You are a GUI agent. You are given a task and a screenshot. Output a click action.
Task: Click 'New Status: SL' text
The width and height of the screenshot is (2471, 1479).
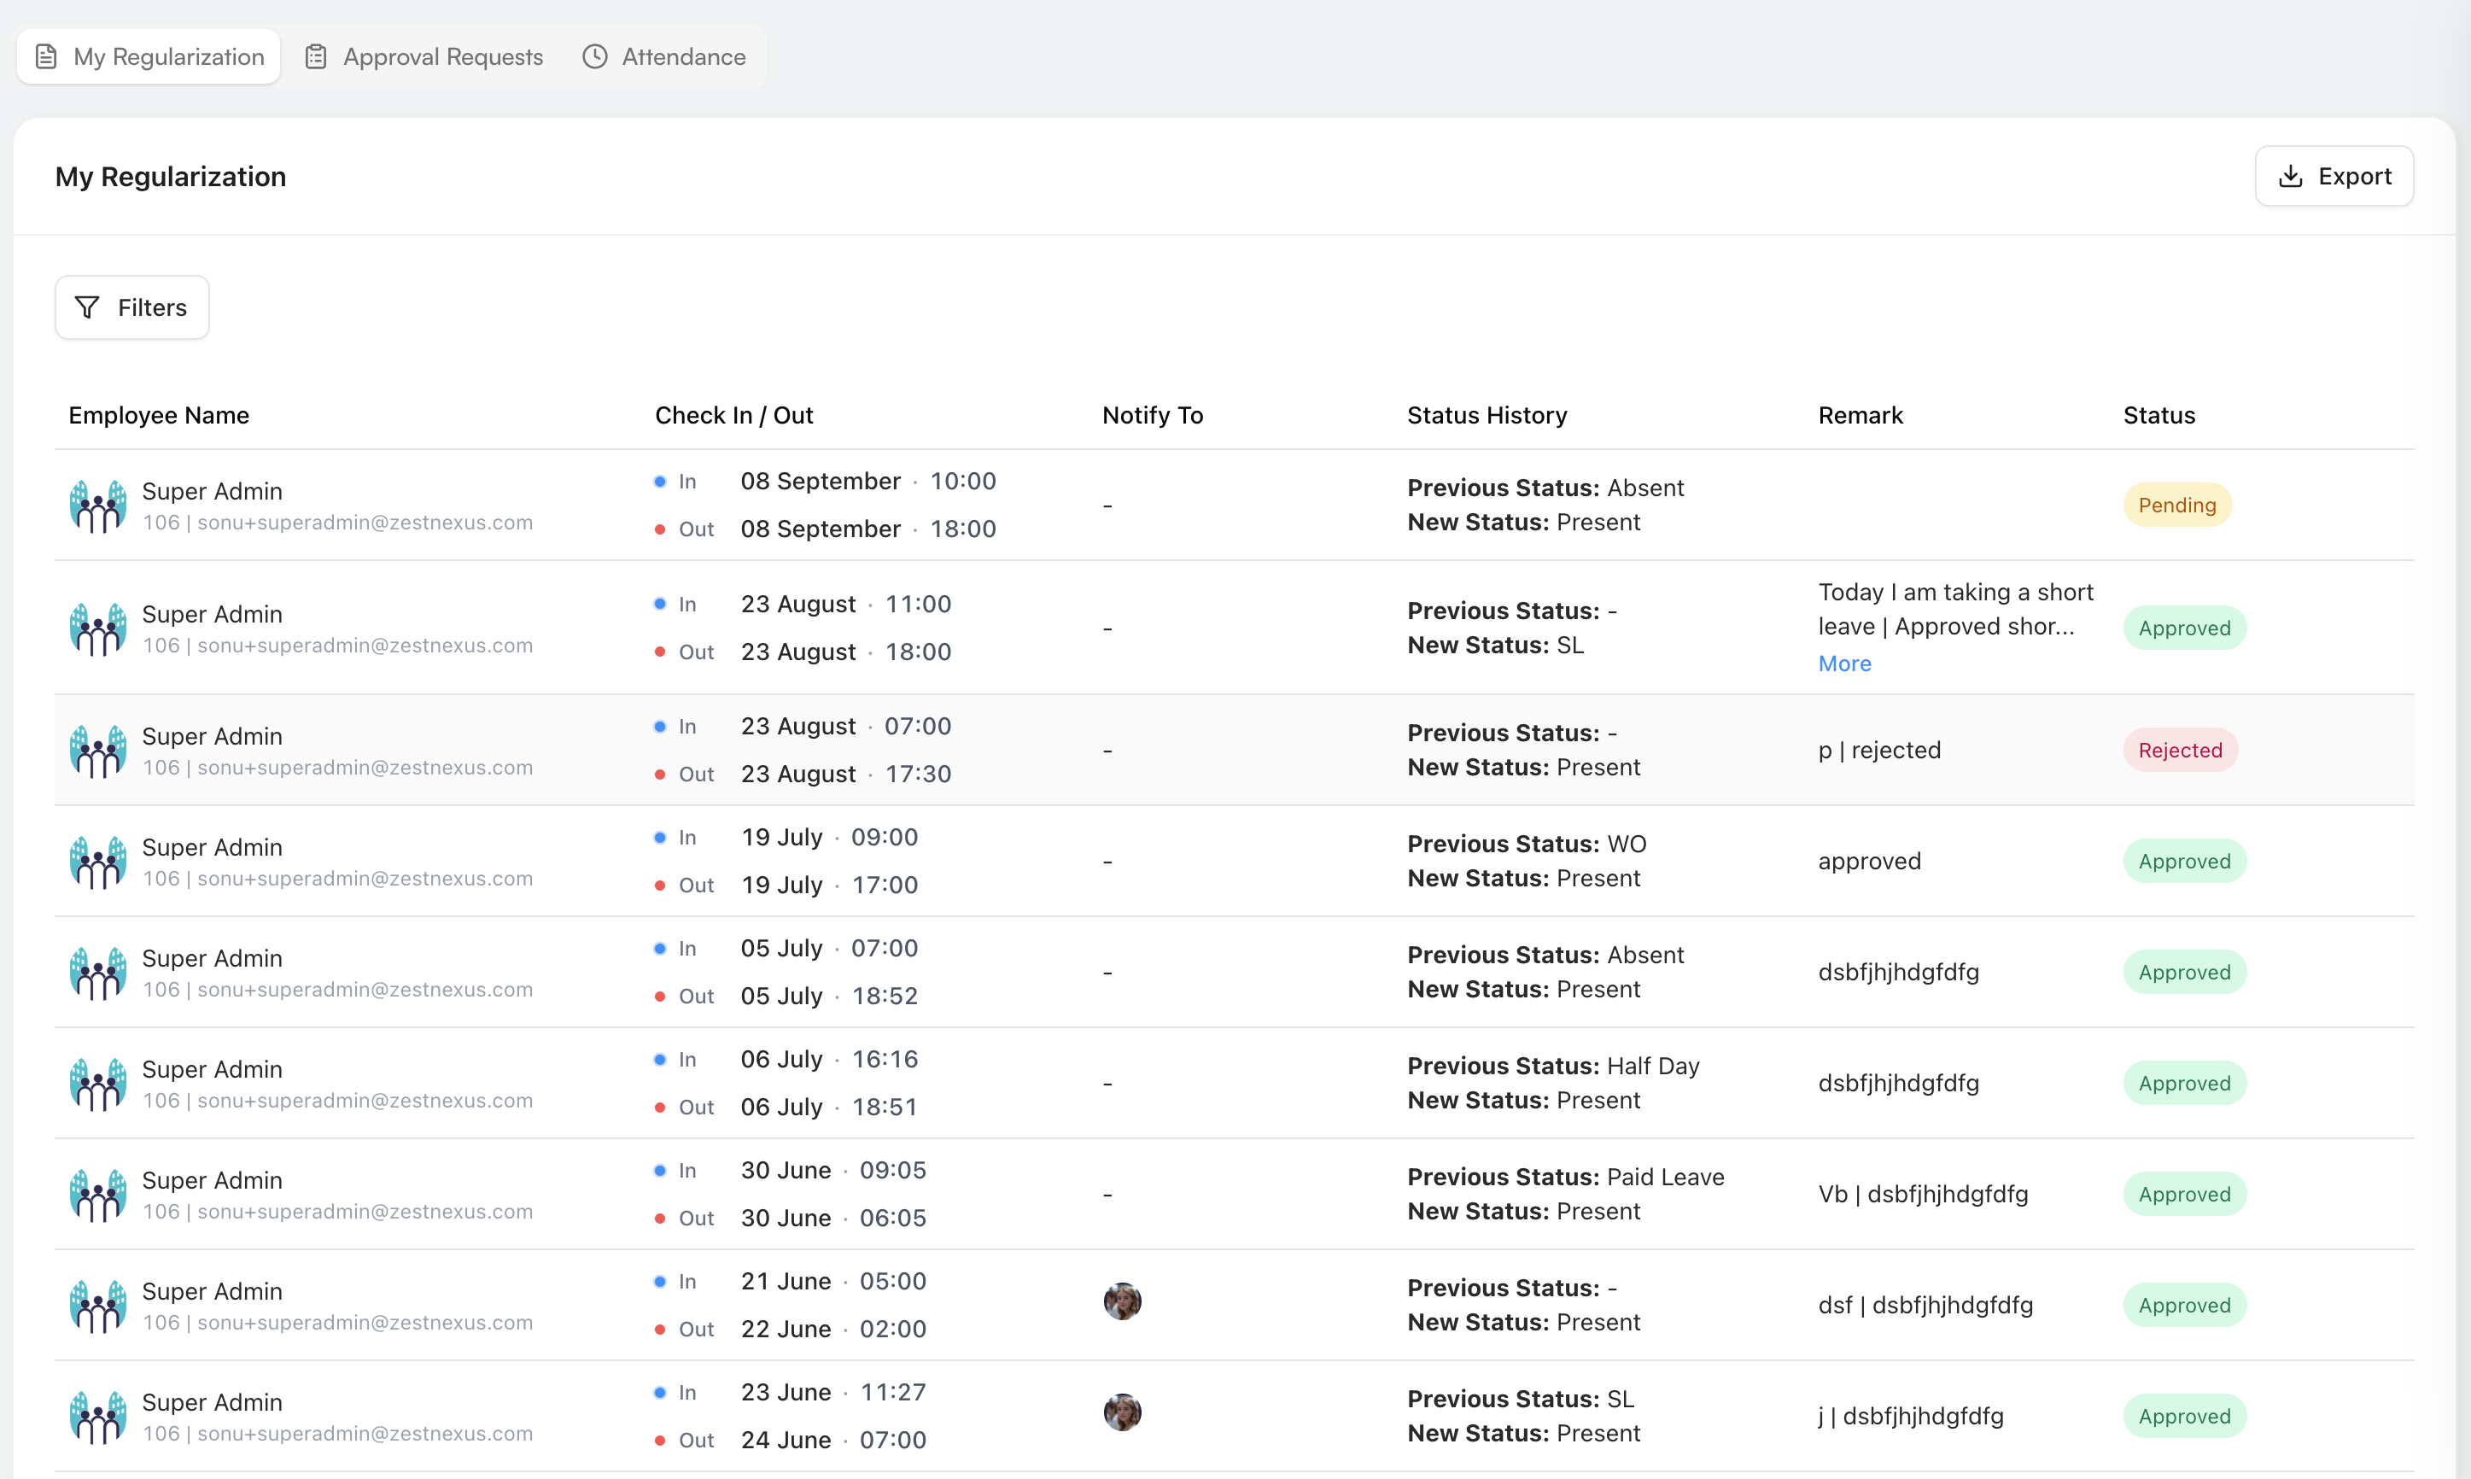pyautogui.click(x=1494, y=646)
